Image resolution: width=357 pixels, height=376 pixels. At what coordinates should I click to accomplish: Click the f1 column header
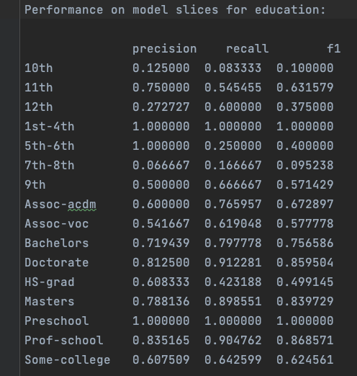(334, 49)
